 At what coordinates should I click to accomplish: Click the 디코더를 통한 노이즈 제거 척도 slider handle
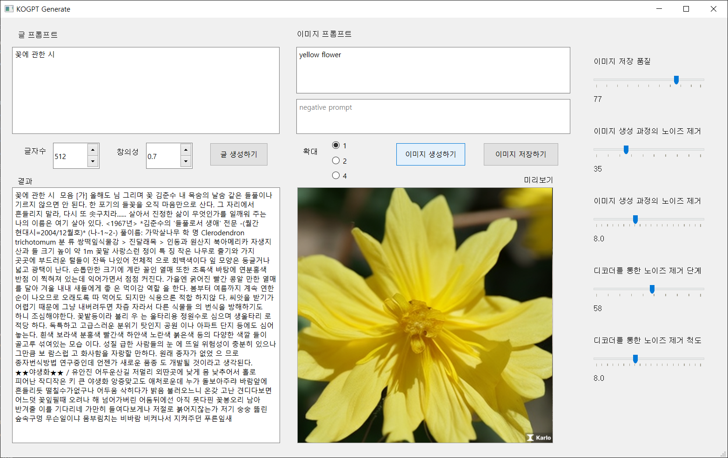point(635,359)
